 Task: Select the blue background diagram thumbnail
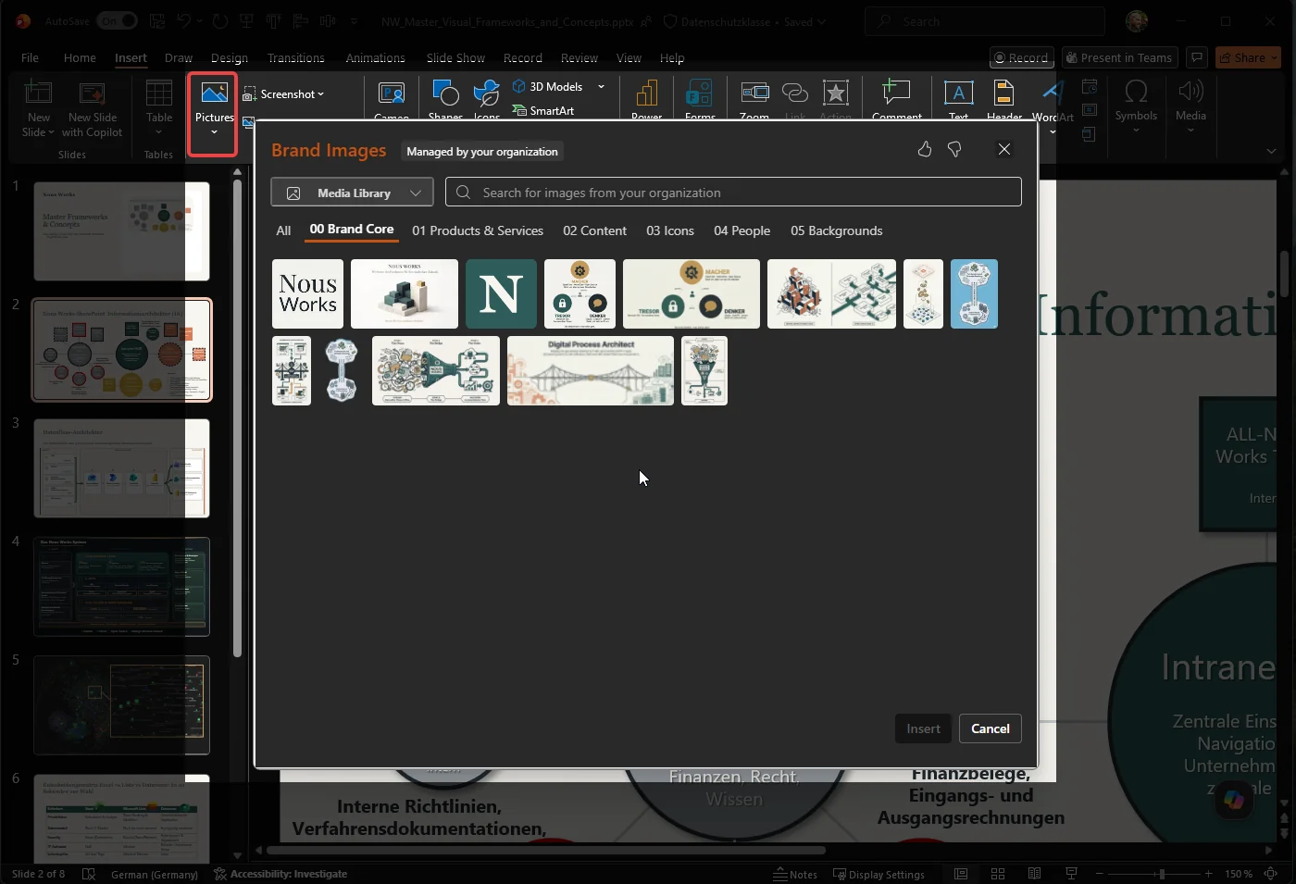click(974, 293)
